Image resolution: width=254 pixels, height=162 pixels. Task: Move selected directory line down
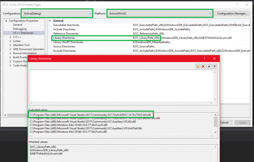tap(209, 66)
